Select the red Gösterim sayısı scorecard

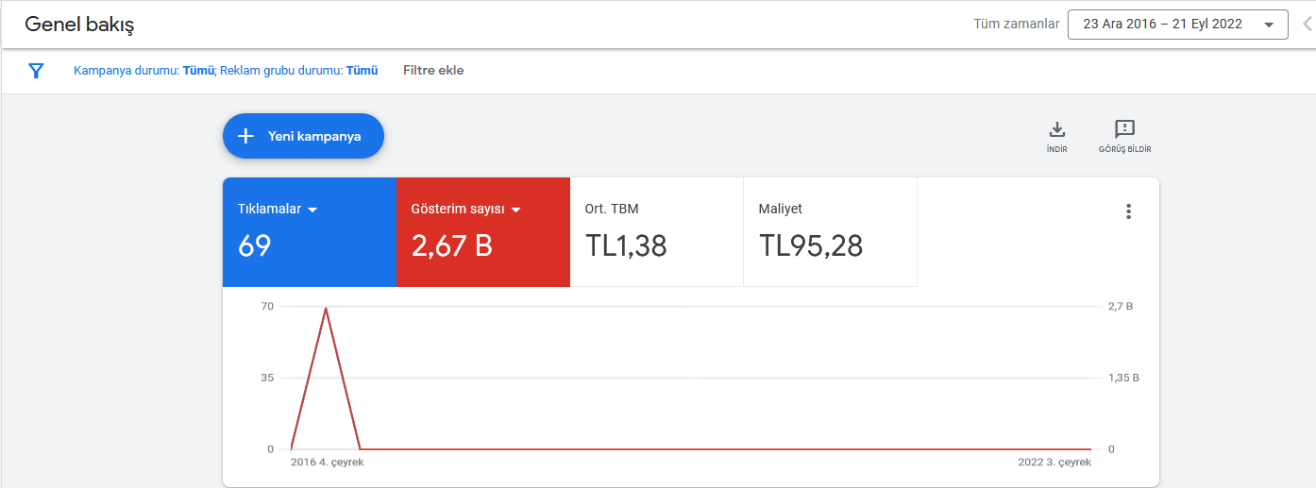click(x=482, y=232)
